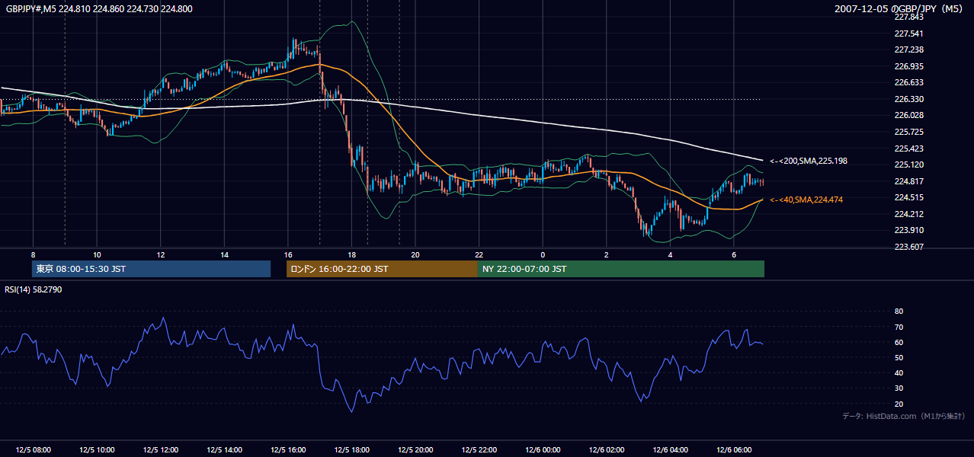Click the 40,SMA,224.474 label

click(x=806, y=200)
